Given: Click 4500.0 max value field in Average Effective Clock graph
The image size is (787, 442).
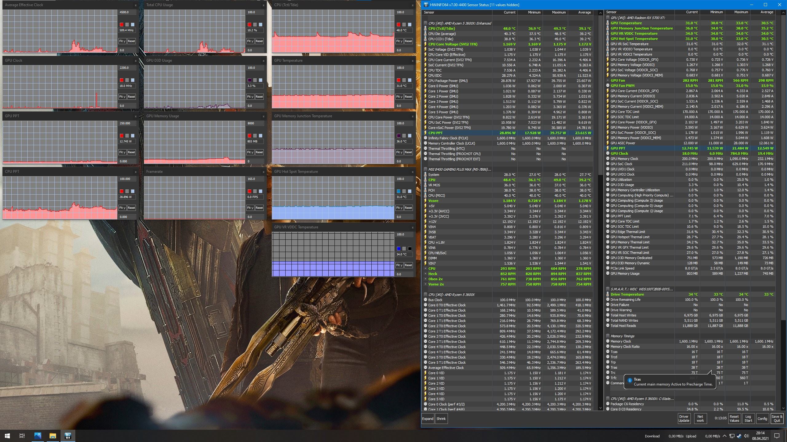Looking at the screenshot, I should 127,12.
